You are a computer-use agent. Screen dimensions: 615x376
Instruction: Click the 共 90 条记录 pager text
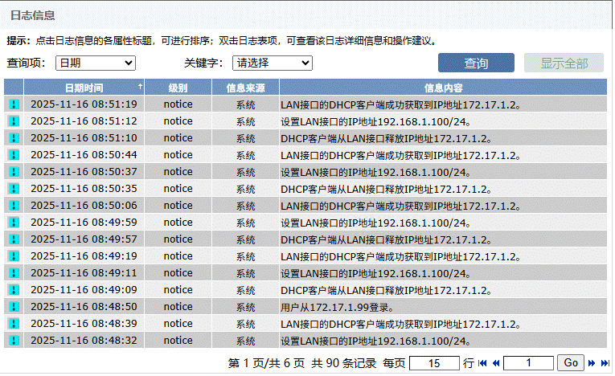343,363
